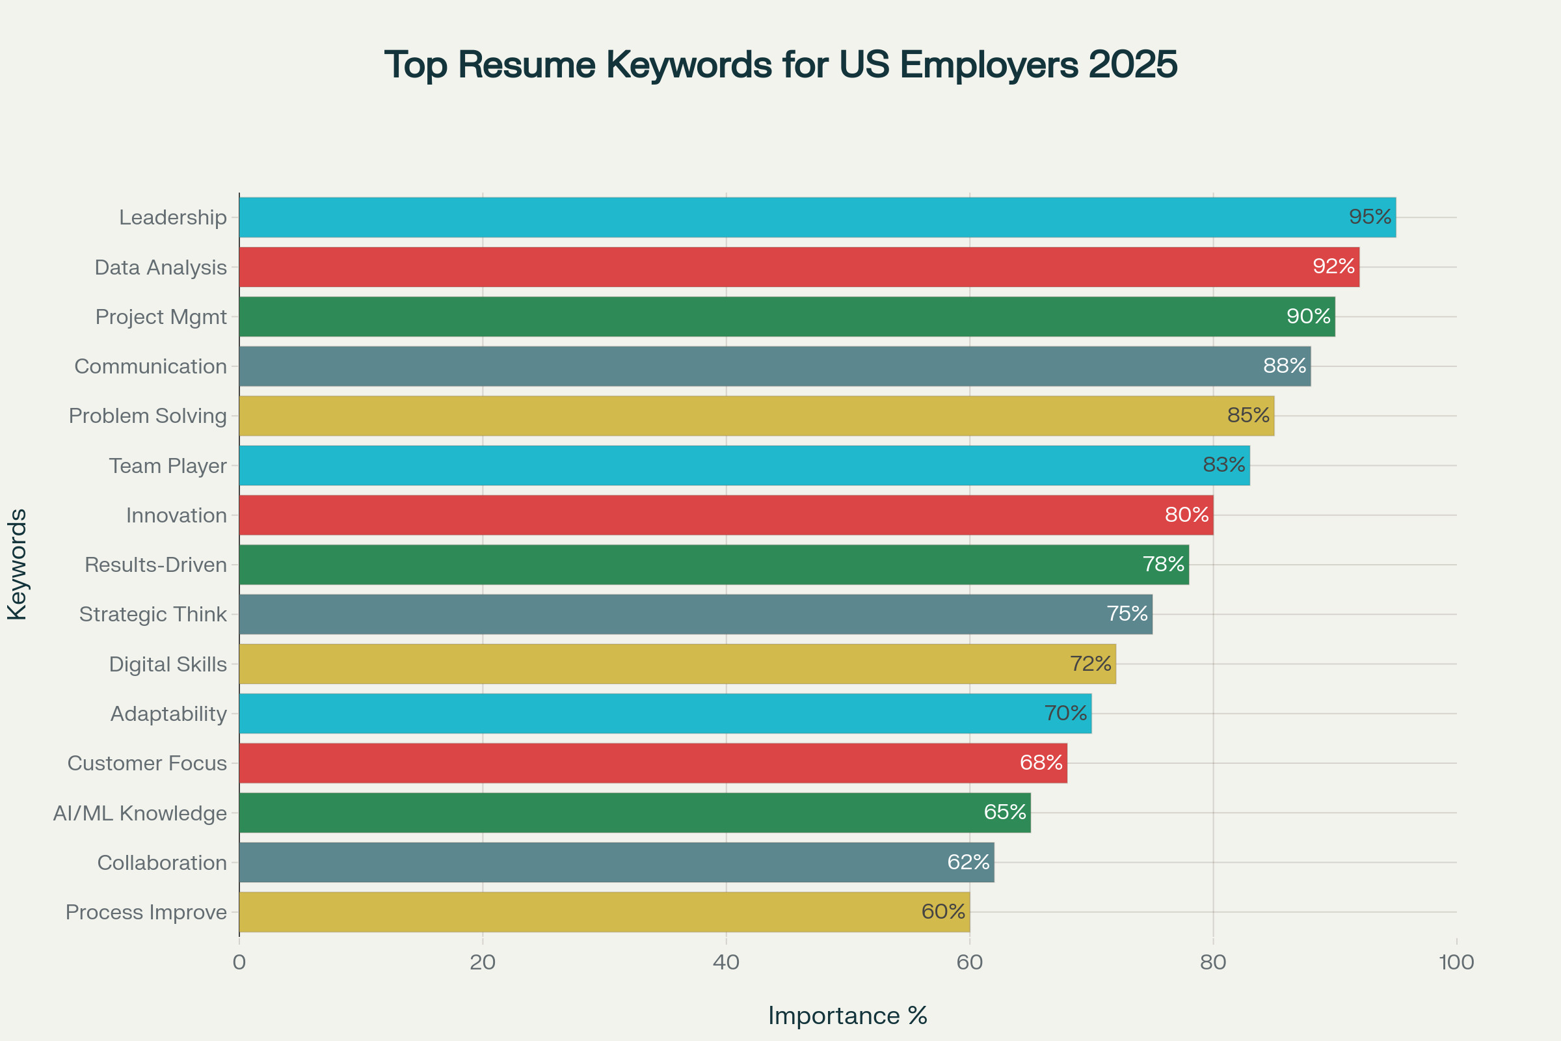Image resolution: width=1561 pixels, height=1041 pixels.
Task: Click the chart title text
Action: point(780,66)
